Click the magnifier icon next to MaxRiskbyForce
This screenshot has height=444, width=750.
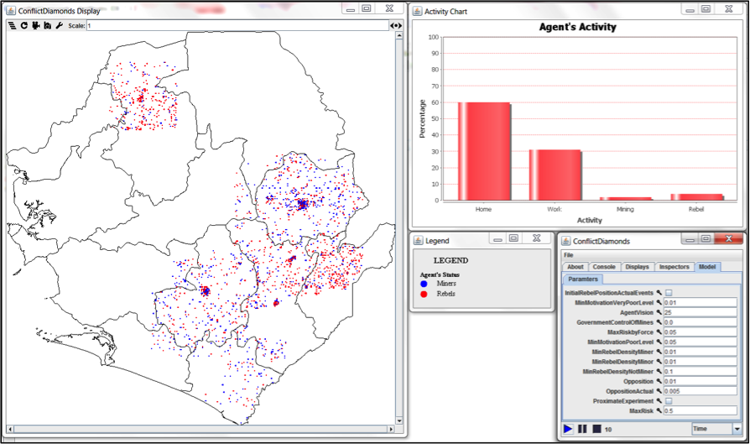[x=659, y=332]
